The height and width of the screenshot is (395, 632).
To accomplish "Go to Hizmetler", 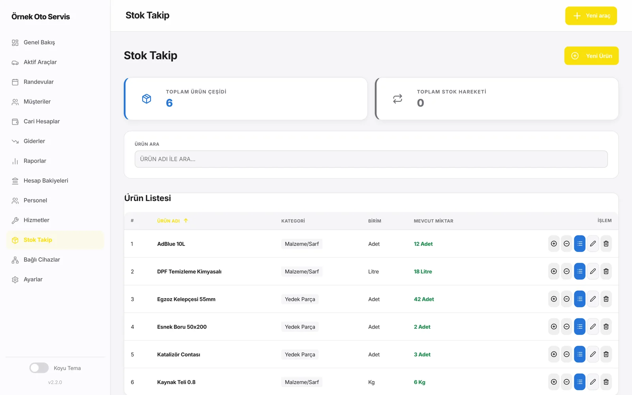I will (55, 220).
